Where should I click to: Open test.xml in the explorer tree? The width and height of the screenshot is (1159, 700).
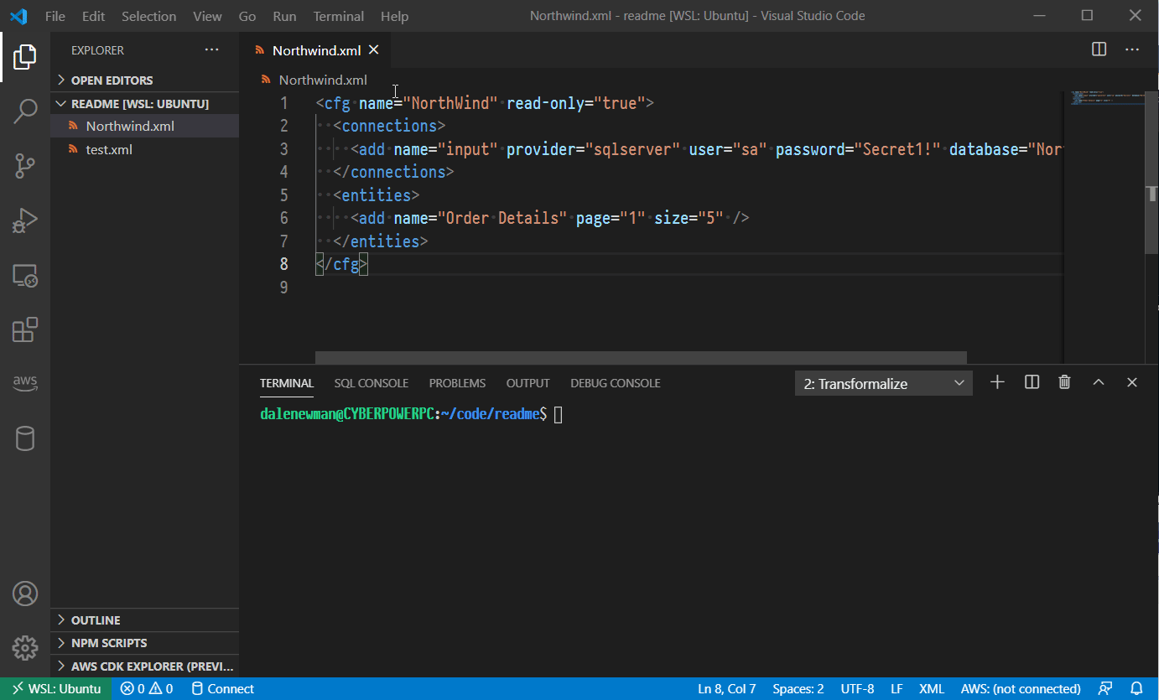point(144,149)
